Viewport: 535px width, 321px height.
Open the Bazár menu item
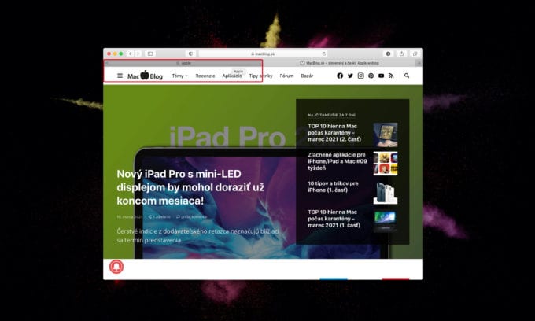[x=307, y=76]
